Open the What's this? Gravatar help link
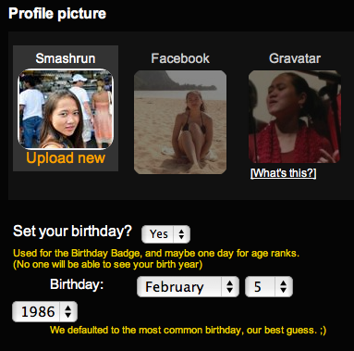 click(284, 173)
